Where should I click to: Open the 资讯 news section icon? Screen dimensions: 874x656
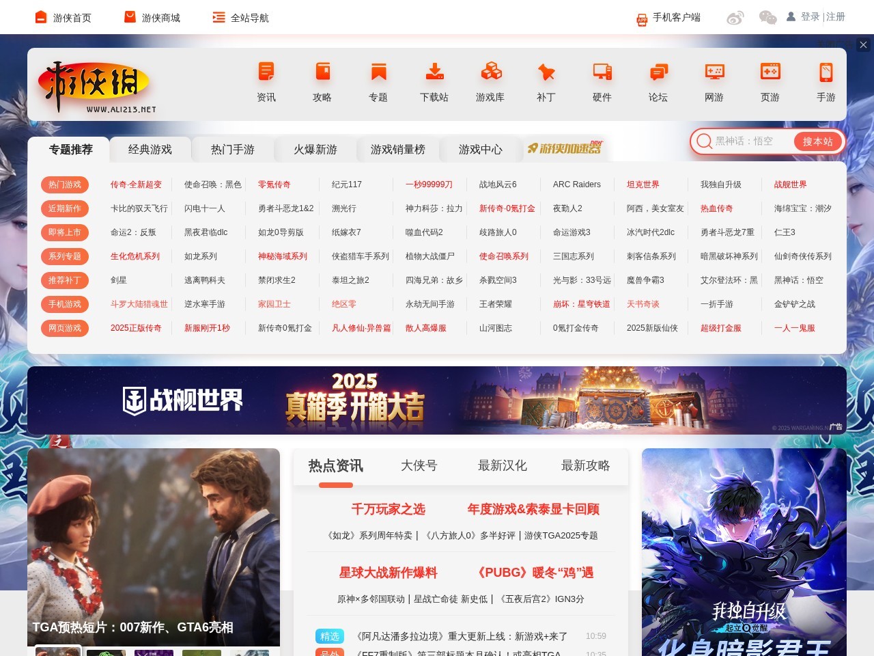[266, 79]
